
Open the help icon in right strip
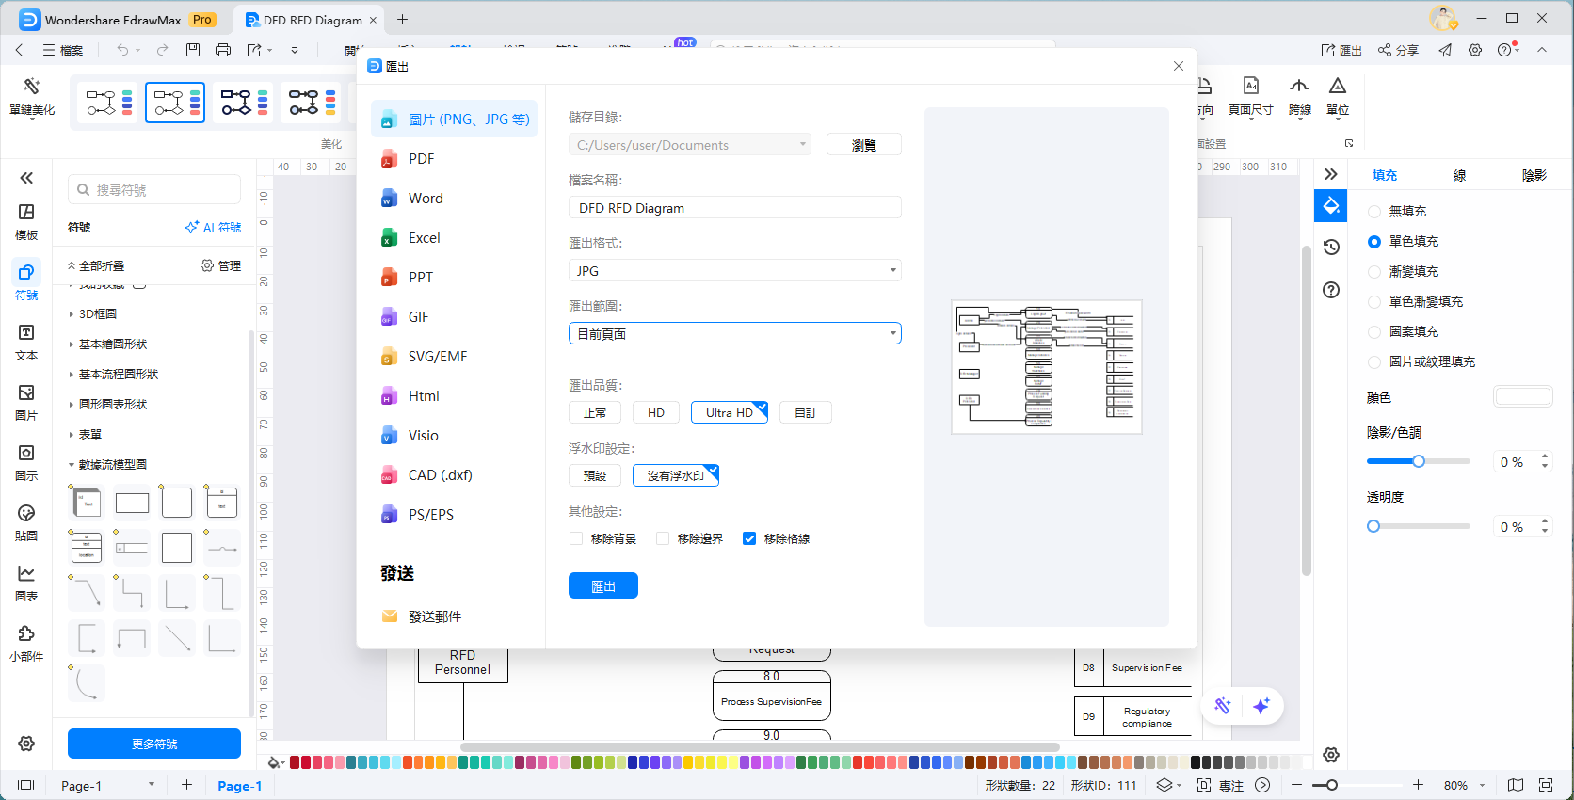point(1331,290)
